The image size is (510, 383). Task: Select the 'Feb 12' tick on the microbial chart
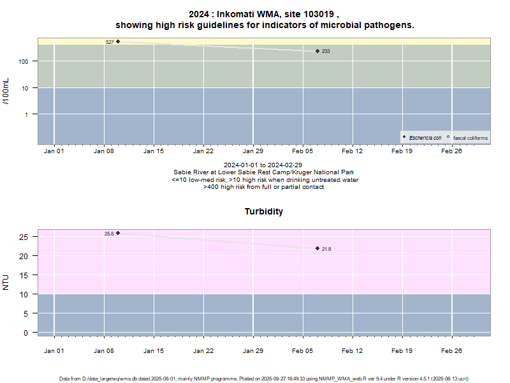click(x=353, y=151)
